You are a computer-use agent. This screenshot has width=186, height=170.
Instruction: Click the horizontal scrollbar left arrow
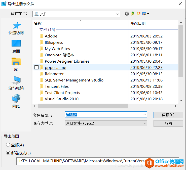point(35,106)
